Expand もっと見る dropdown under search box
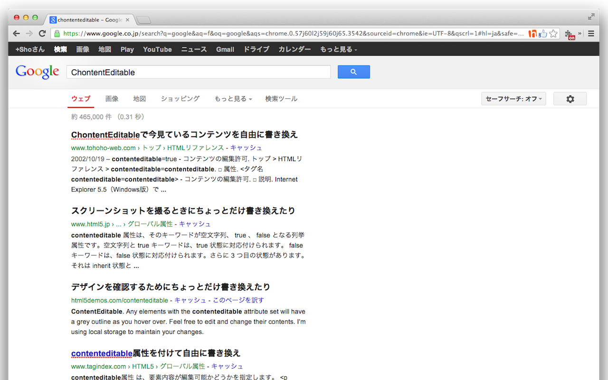The image size is (608, 380). coord(233,99)
